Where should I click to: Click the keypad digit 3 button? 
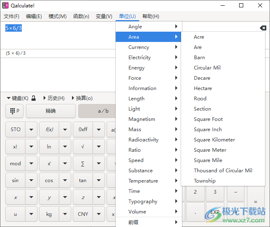(215, 193)
